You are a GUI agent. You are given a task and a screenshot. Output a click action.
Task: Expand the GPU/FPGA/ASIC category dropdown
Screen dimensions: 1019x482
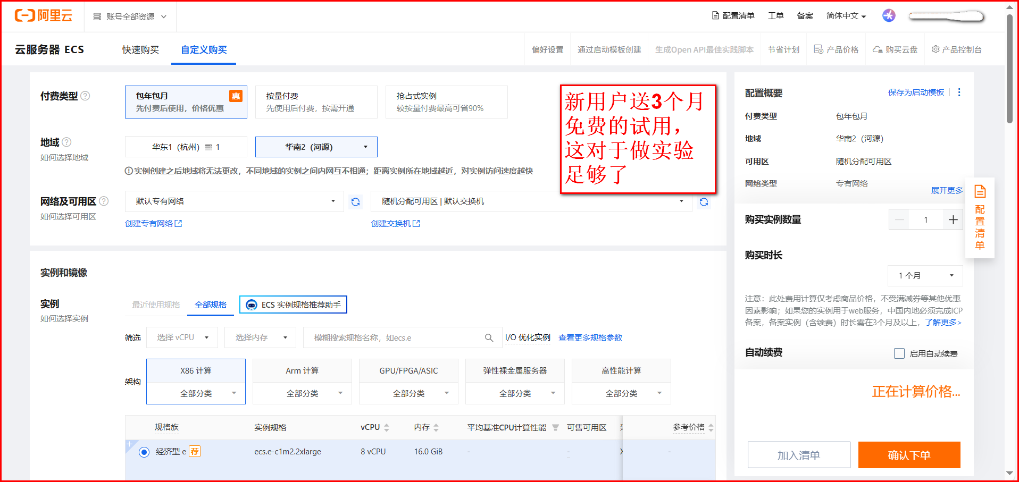tap(408, 393)
